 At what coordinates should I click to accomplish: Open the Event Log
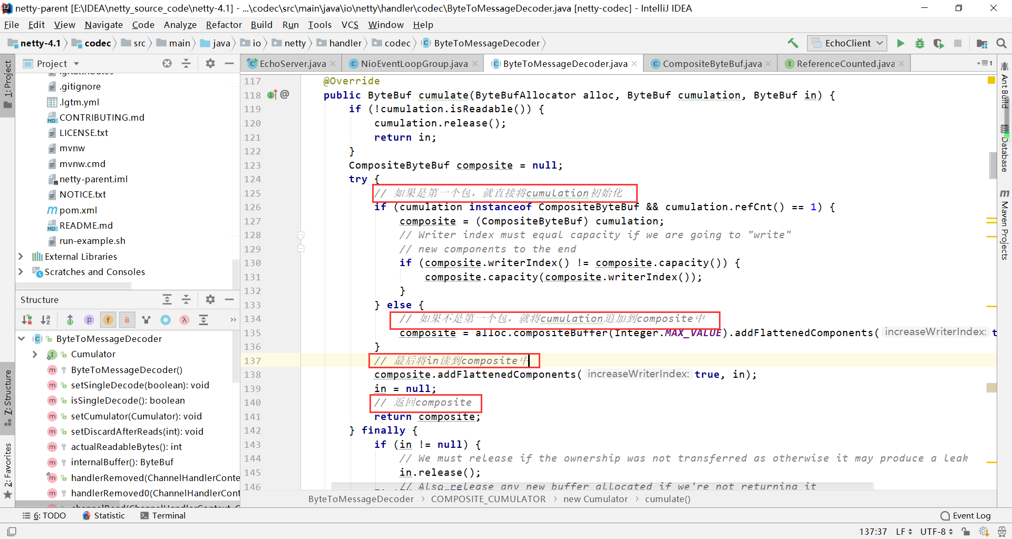point(966,515)
